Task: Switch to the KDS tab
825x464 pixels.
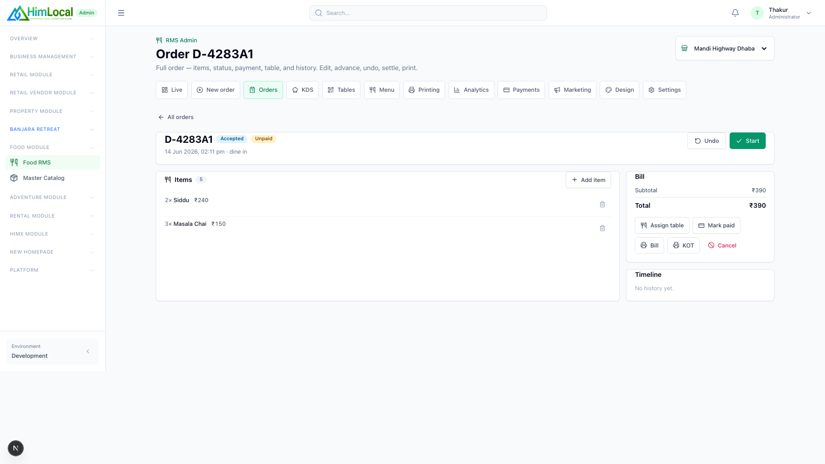Action: point(303,90)
